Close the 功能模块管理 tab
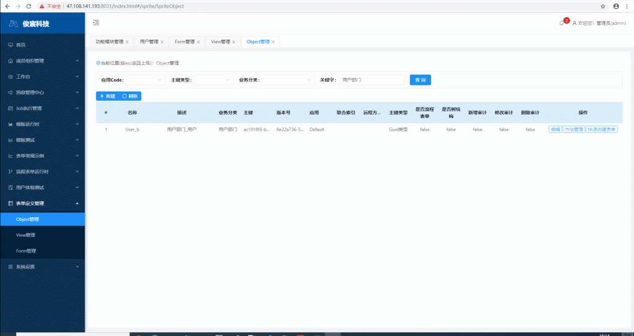The image size is (634, 336). [x=127, y=42]
